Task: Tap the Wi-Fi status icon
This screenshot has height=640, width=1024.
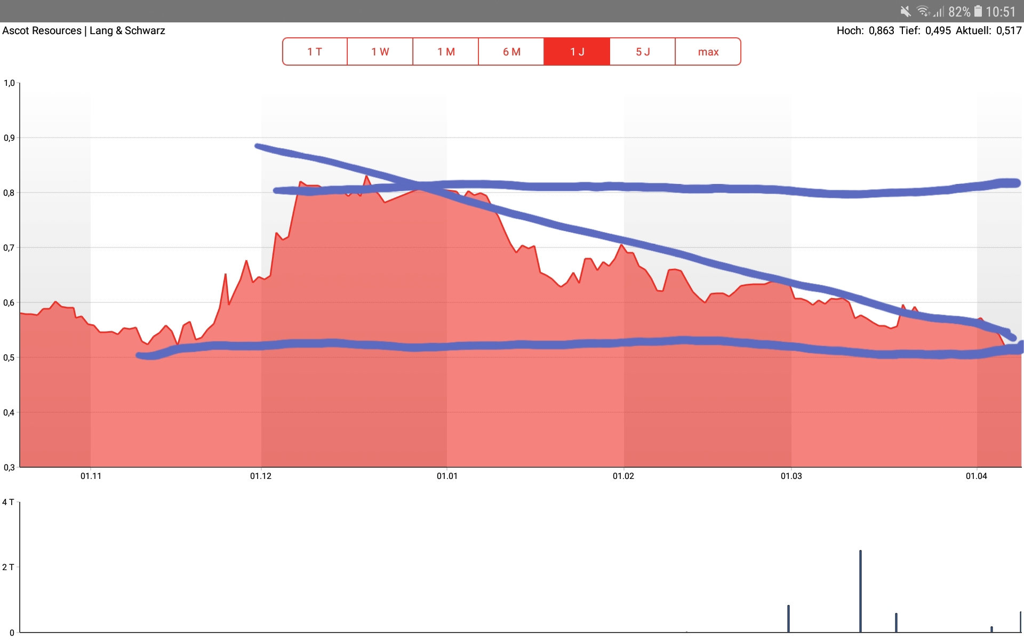Action: [923, 11]
